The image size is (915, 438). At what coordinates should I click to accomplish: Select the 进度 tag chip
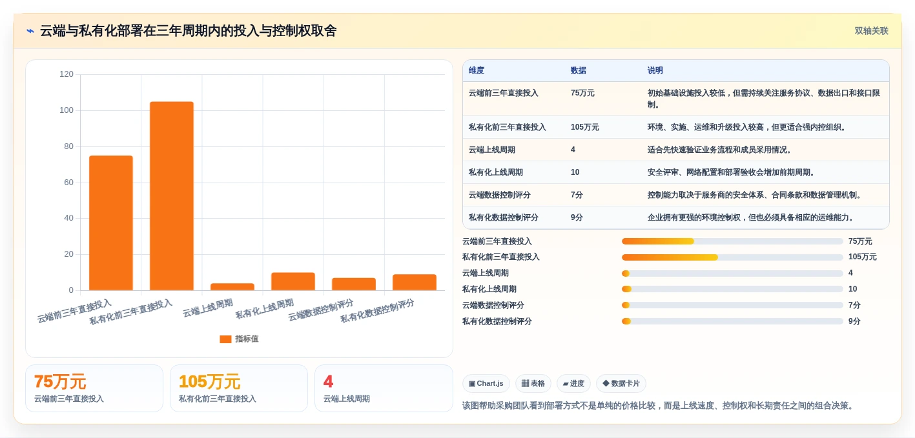tap(573, 383)
